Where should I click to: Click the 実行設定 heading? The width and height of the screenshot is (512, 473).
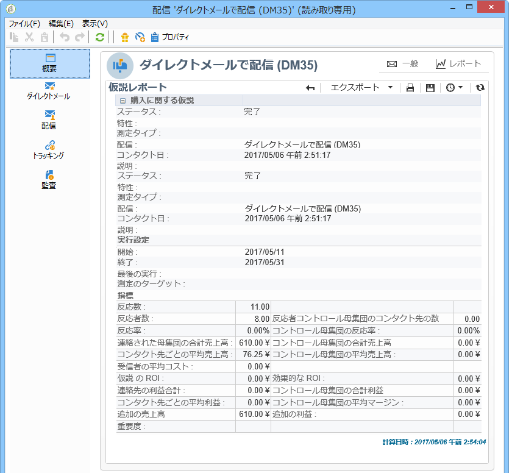(x=133, y=240)
